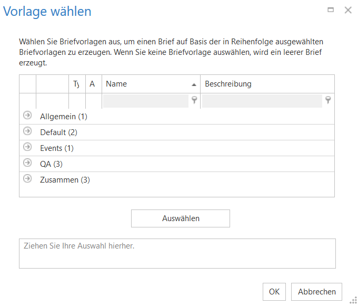
Task: Confirm with the OK button
Action: (274, 292)
